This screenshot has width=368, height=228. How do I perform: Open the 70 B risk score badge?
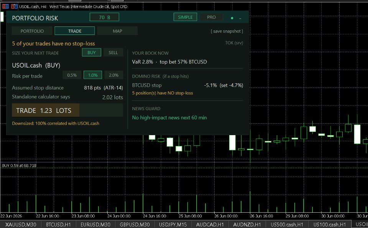104,17
